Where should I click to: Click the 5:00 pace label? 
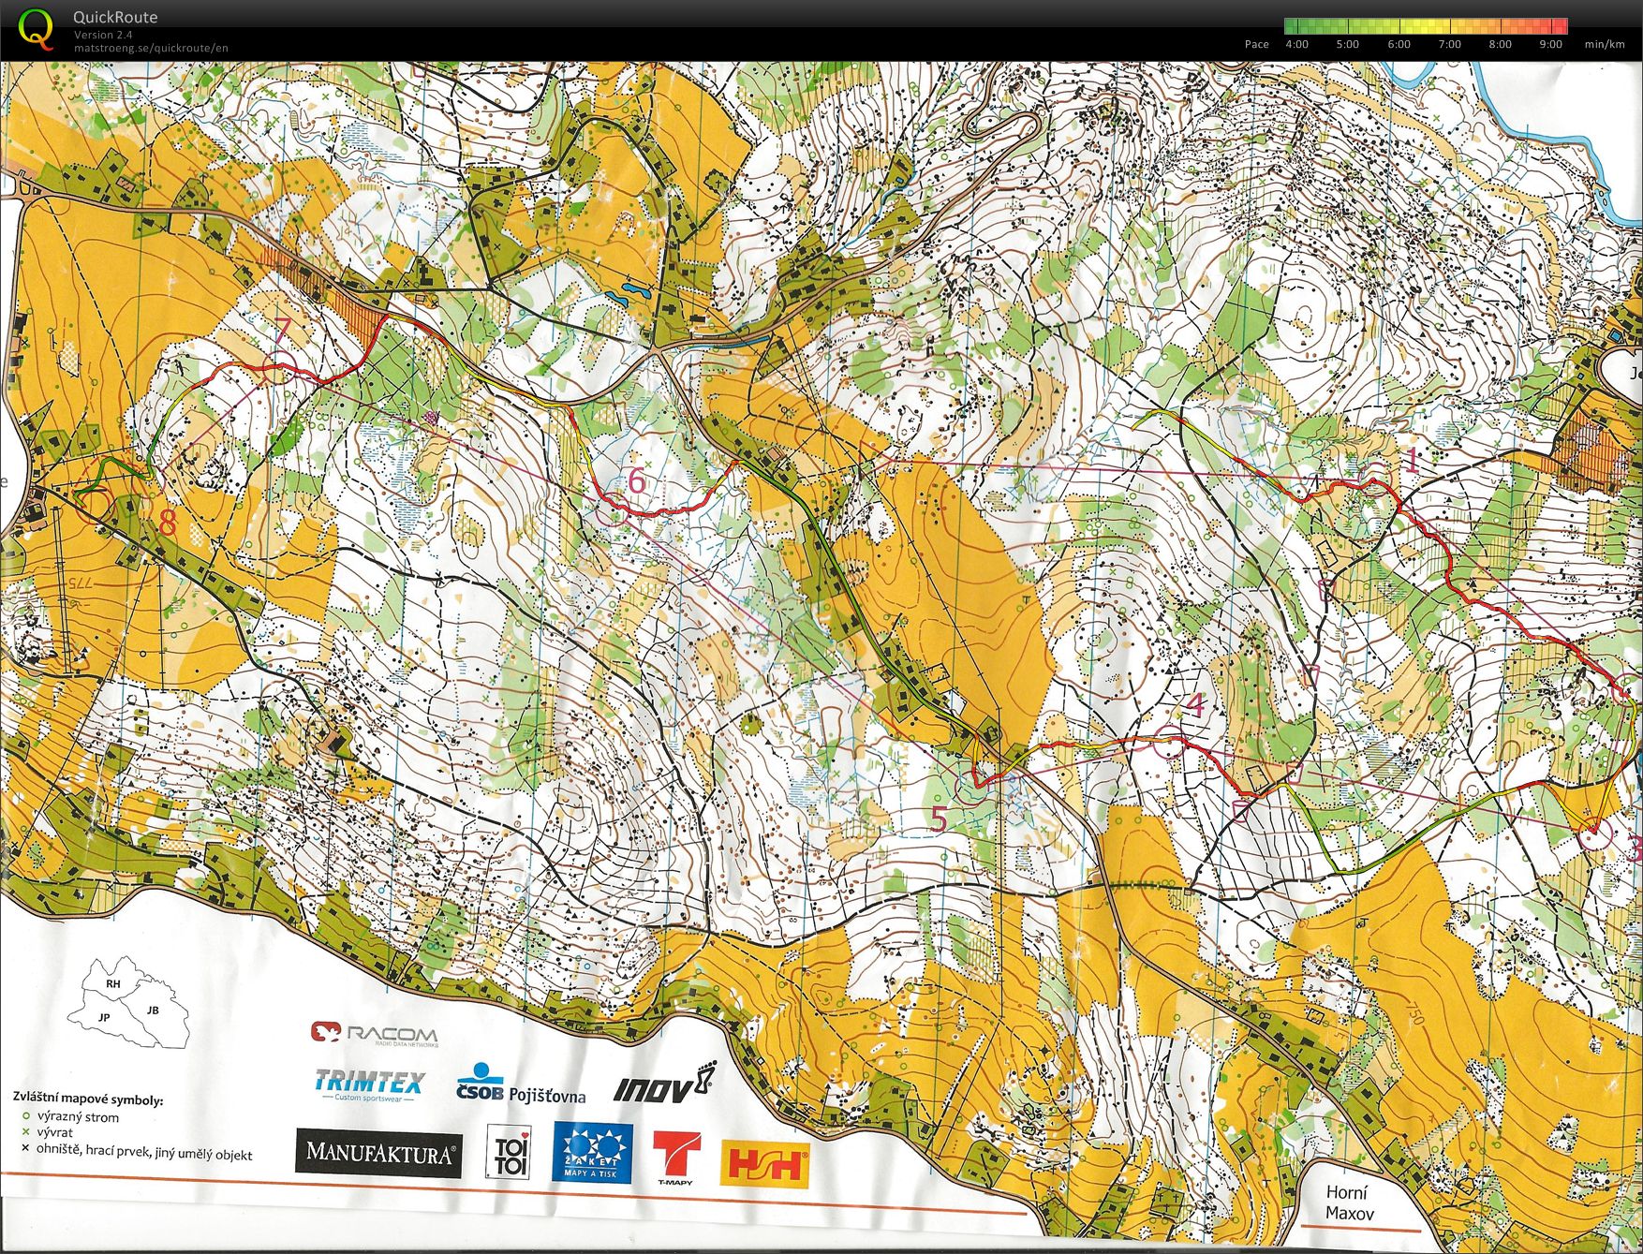(x=1347, y=44)
